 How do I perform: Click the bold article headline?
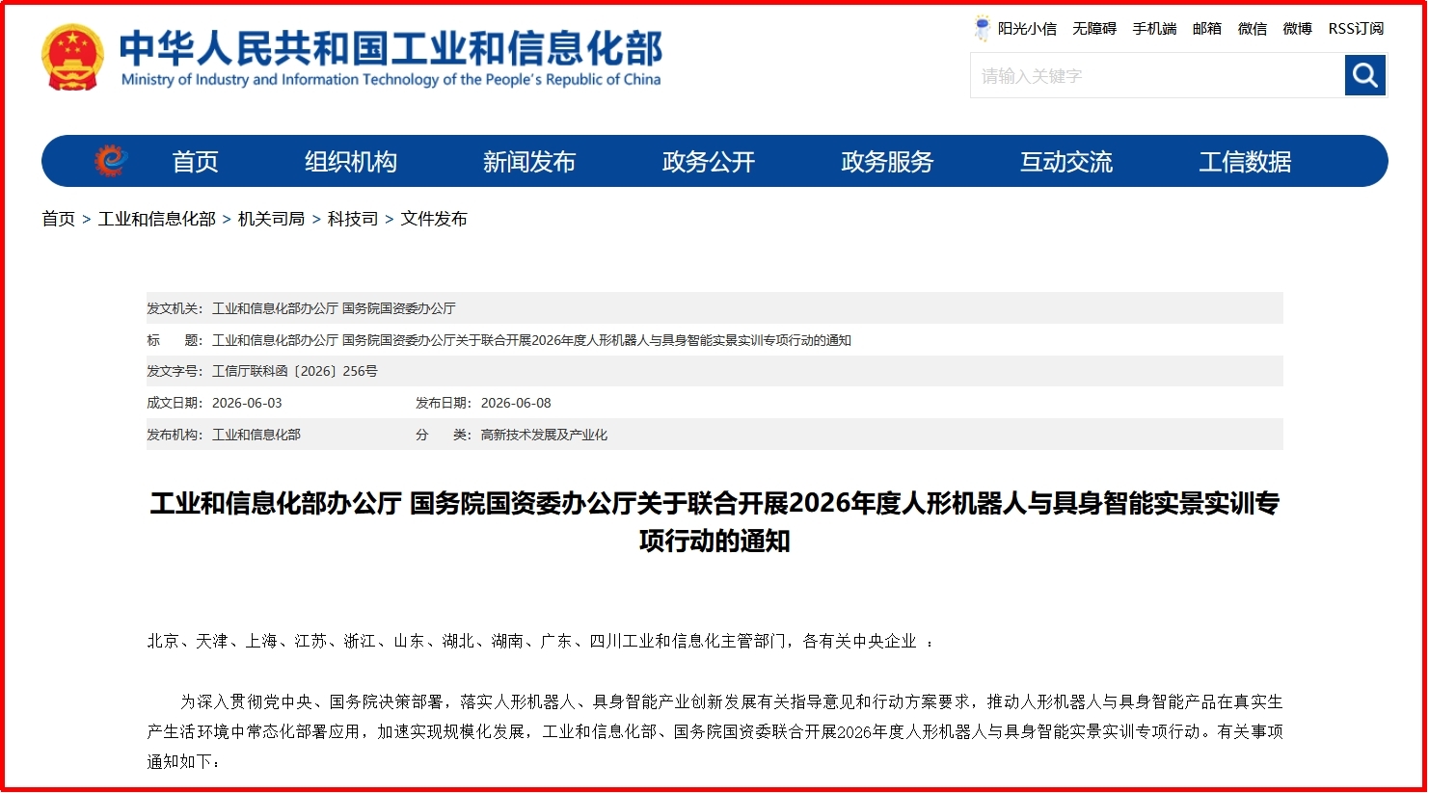point(714,521)
